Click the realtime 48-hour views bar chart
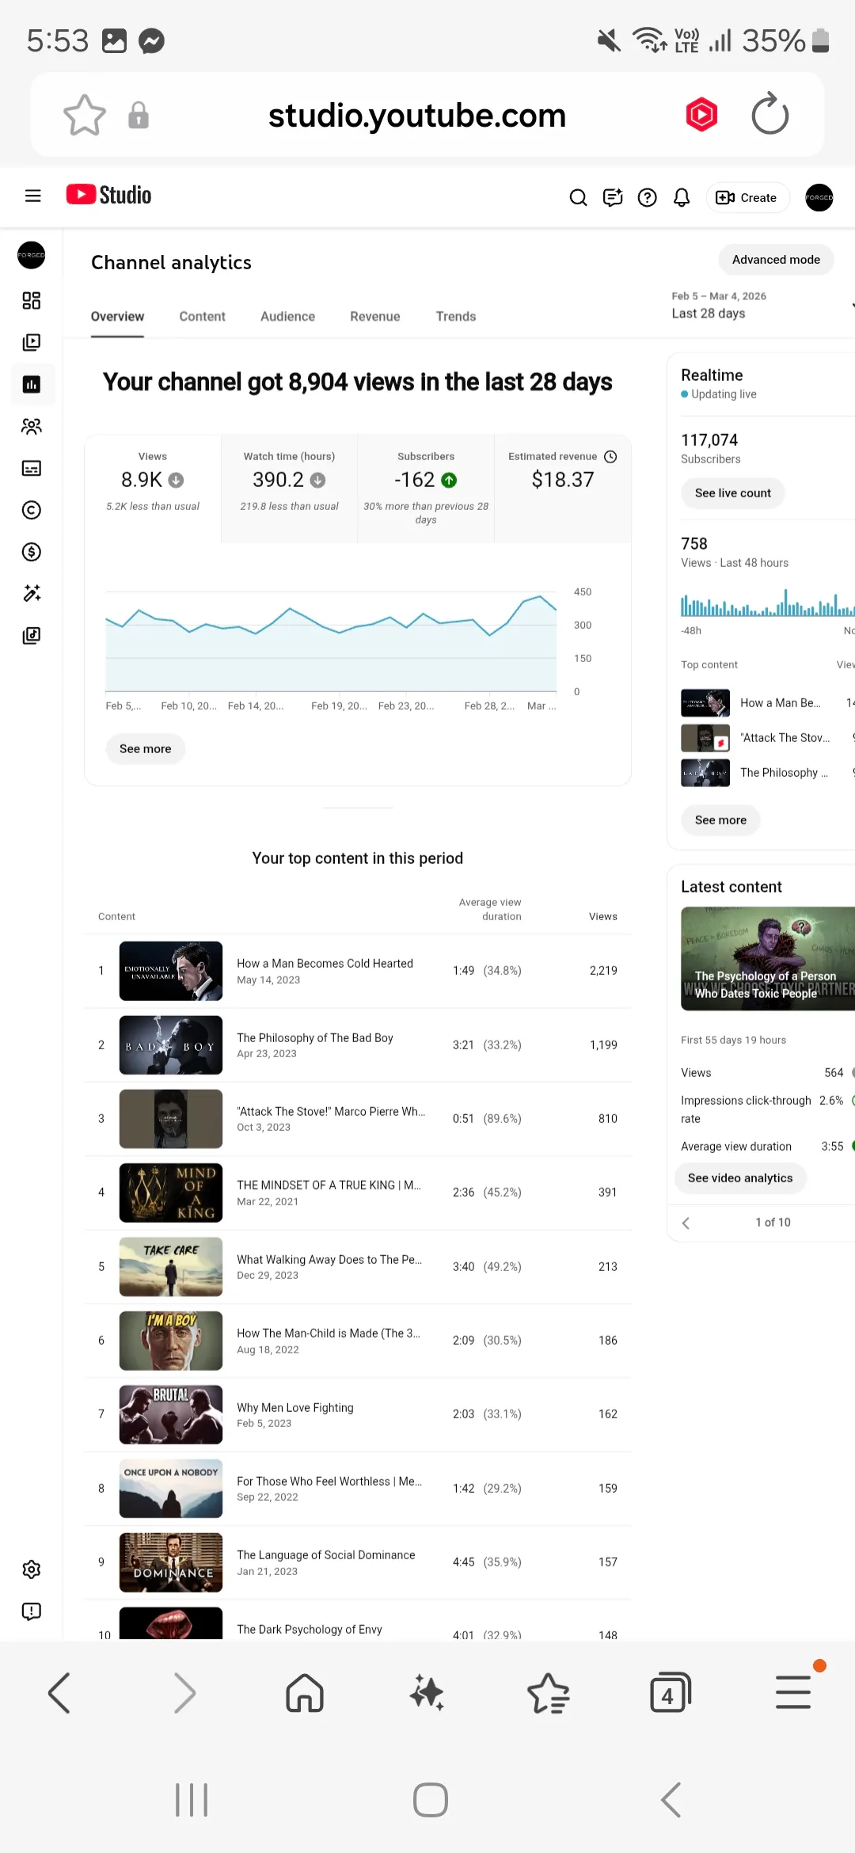 click(768, 603)
